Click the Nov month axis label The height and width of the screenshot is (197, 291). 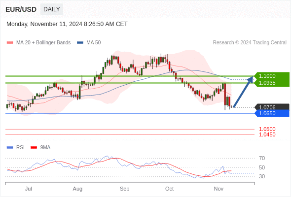218,189
